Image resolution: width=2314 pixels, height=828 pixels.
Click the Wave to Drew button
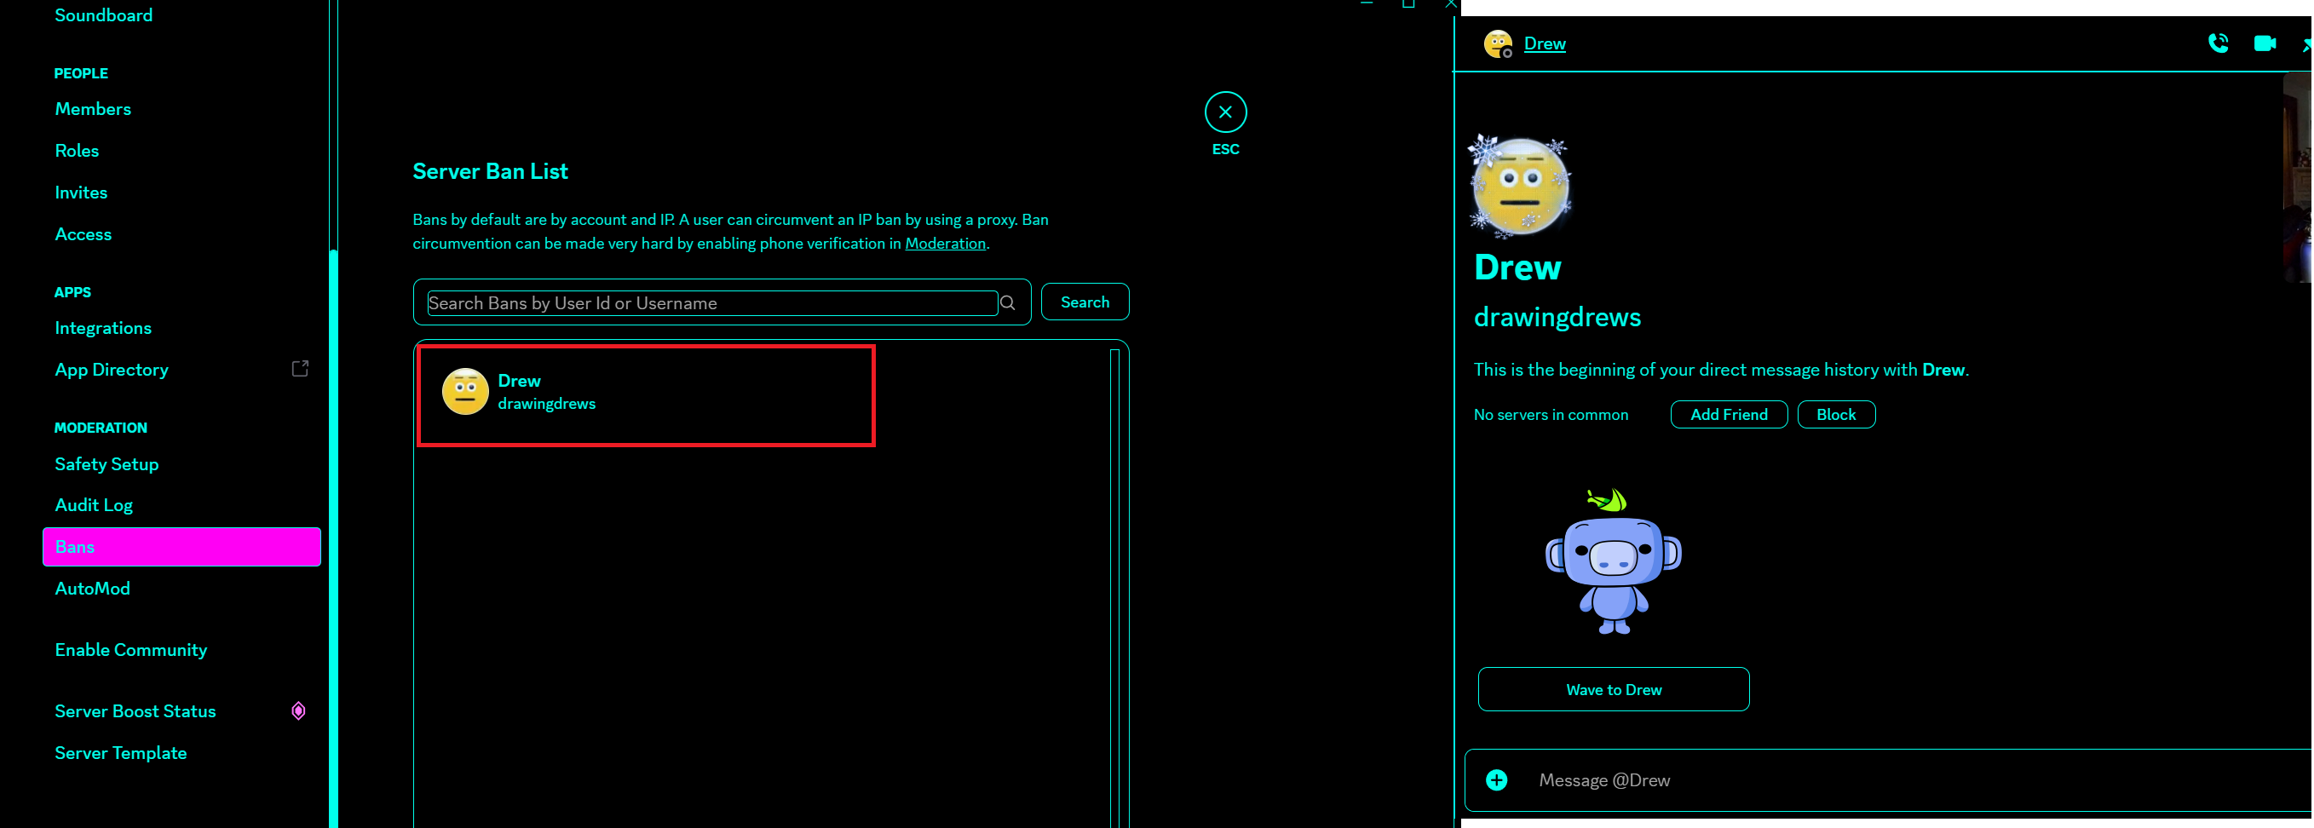(1614, 690)
